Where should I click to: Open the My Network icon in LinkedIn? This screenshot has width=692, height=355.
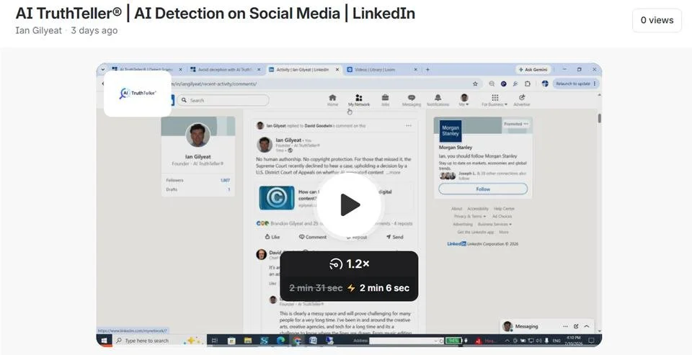pos(359,100)
